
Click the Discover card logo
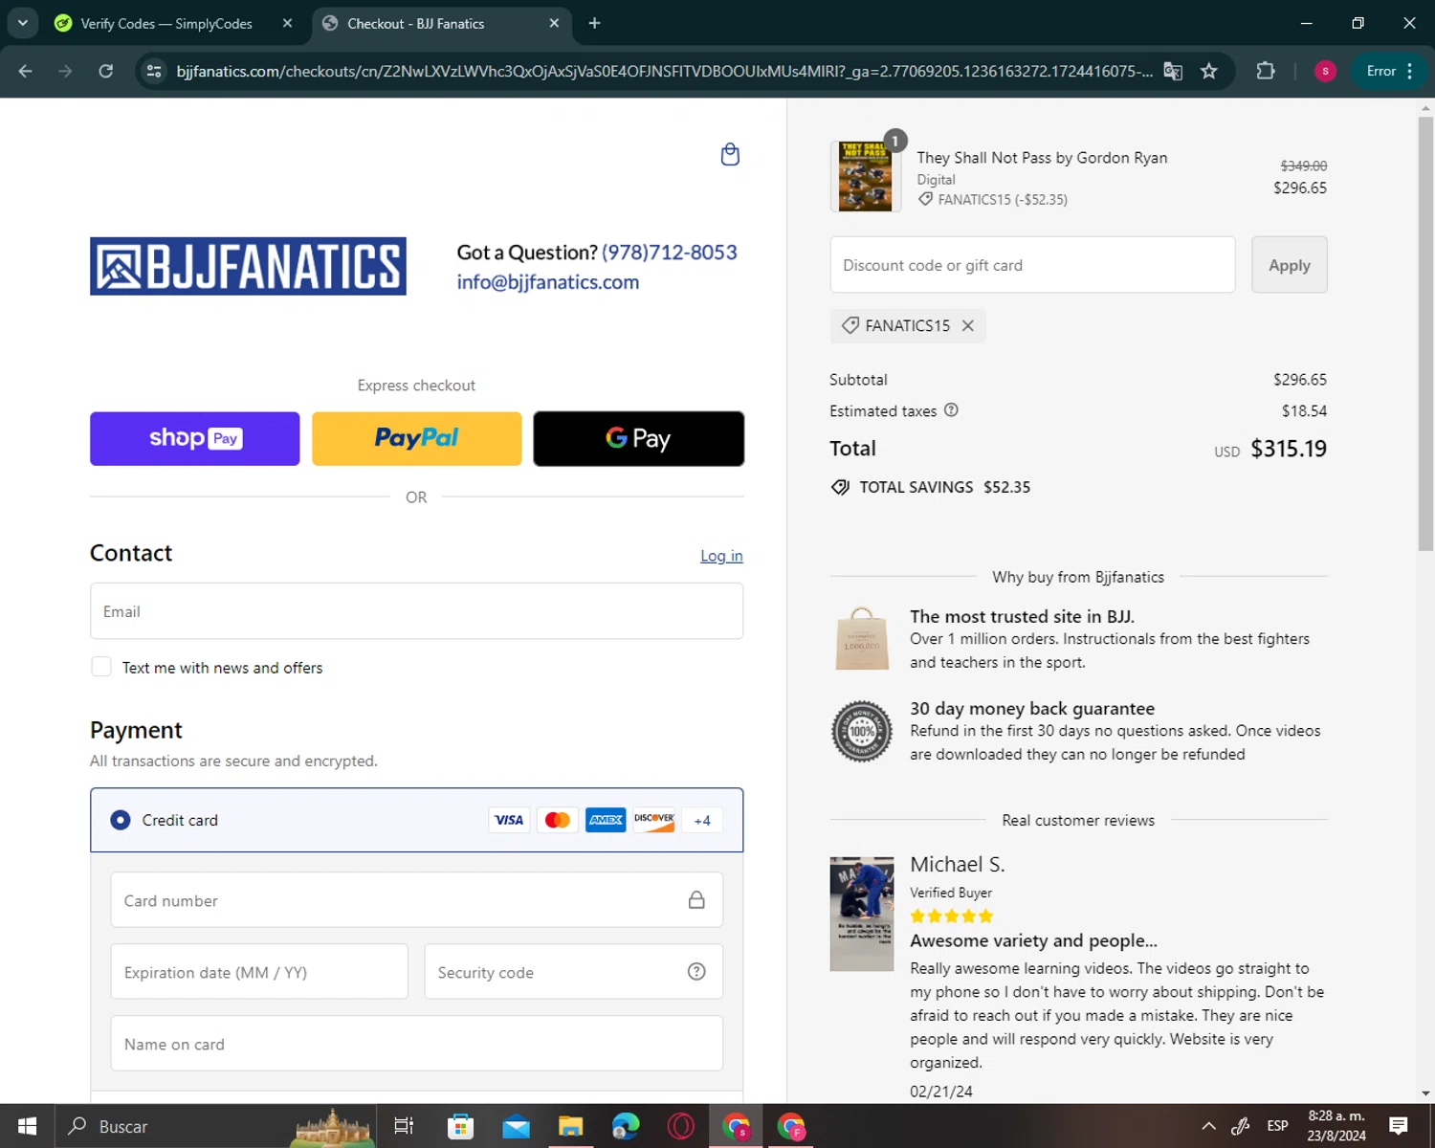[654, 820]
